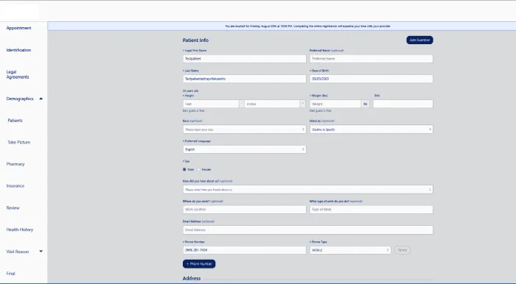The width and height of the screenshot is (516, 284).
Task: Click the Phone Number field
Action: [244, 250]
